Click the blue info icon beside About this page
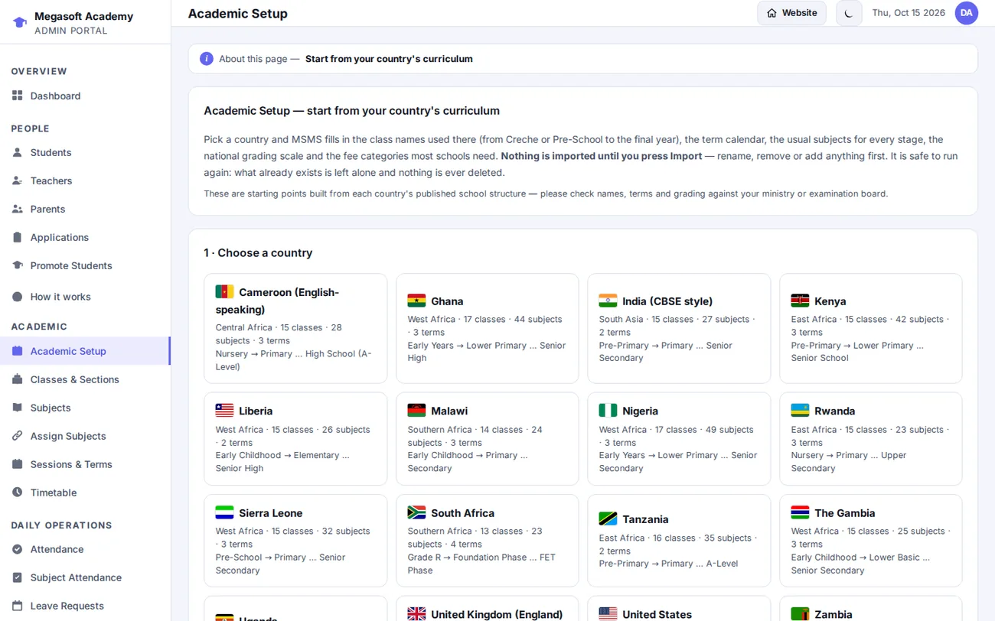The width and height of the screenshot is (995, 621). click(207, 59)
